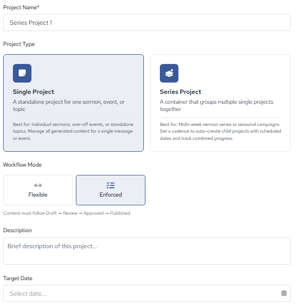Open the calendar icon in Target Date

click(x=284, y=293)
